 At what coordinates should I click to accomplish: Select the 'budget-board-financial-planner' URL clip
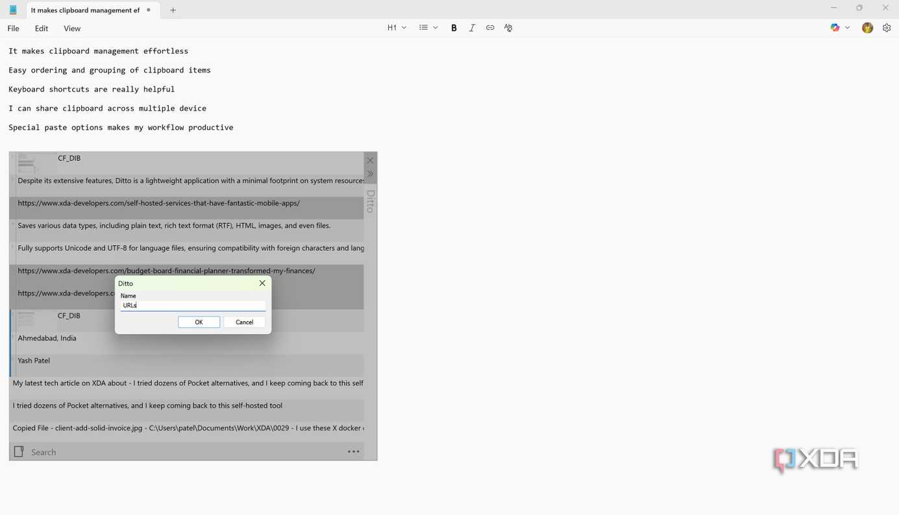click(x=187, y=270)
